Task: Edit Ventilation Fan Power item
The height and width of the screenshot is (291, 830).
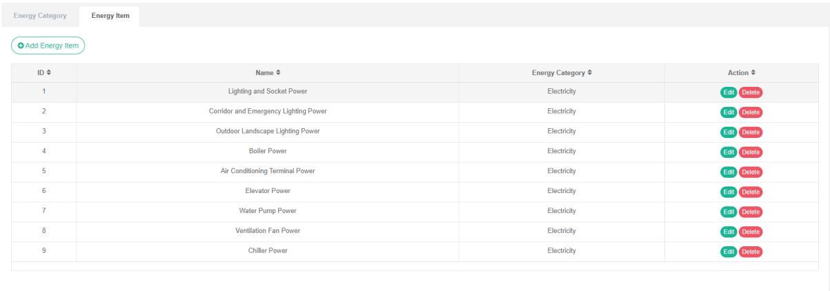Action: click(x=729, y=232)
